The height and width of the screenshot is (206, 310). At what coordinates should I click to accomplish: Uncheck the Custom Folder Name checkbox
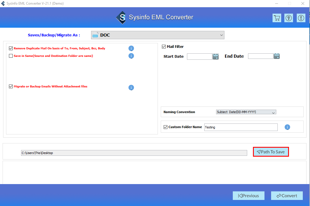click(166, 127)
